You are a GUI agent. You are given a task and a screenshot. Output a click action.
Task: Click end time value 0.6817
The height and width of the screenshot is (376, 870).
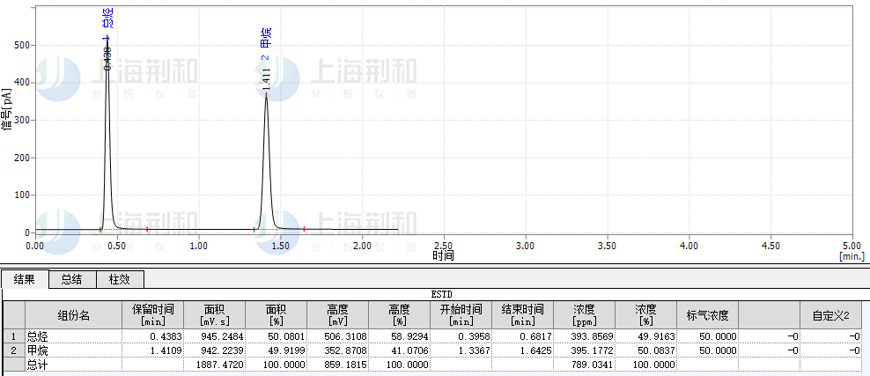pos(535,336)
